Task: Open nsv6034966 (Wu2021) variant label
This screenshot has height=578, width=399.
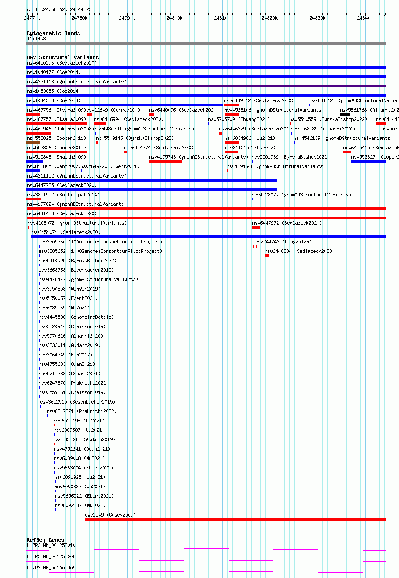Action: [250, 138]
